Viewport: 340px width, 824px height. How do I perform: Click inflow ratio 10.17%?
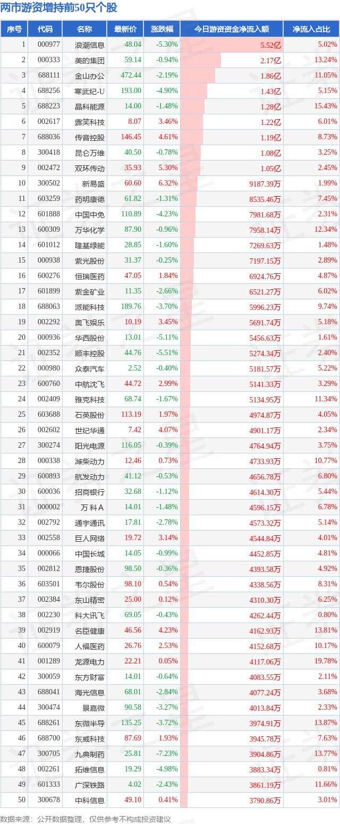326,646
